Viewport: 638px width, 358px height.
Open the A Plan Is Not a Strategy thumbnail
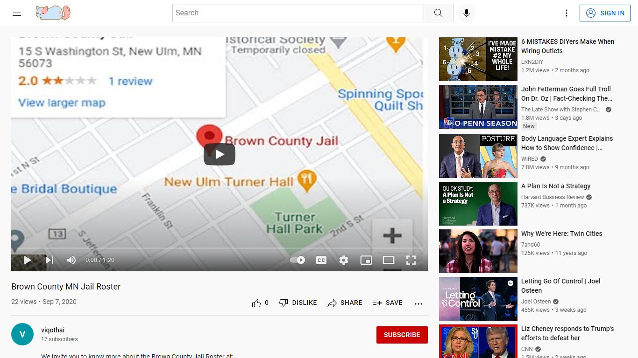click(478, 204)
